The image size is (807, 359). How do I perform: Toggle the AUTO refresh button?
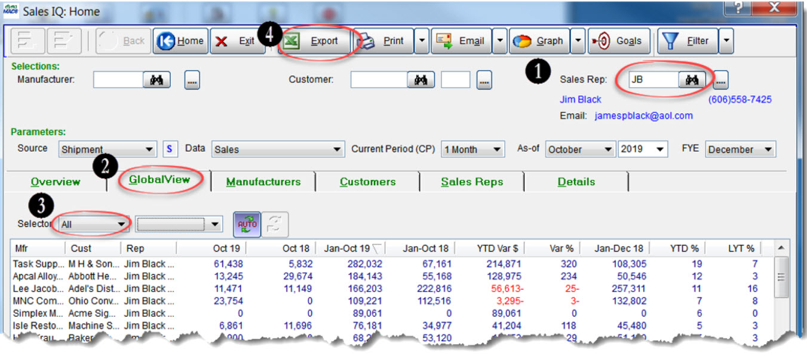click(x=247, y=225)
